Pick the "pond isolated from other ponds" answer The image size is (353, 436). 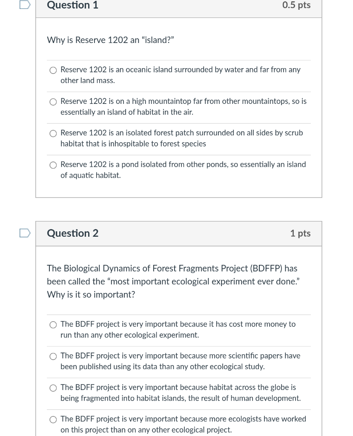point(53,165)
